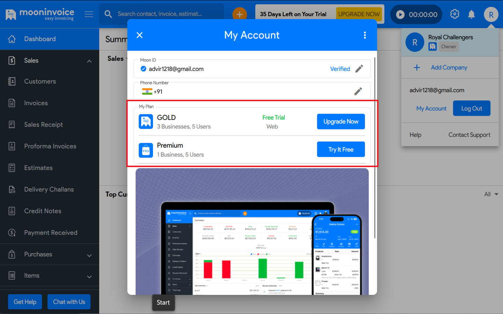Open Invoices from the sidebar
Screen dimensions: 503x314
[x=36, y=103]
